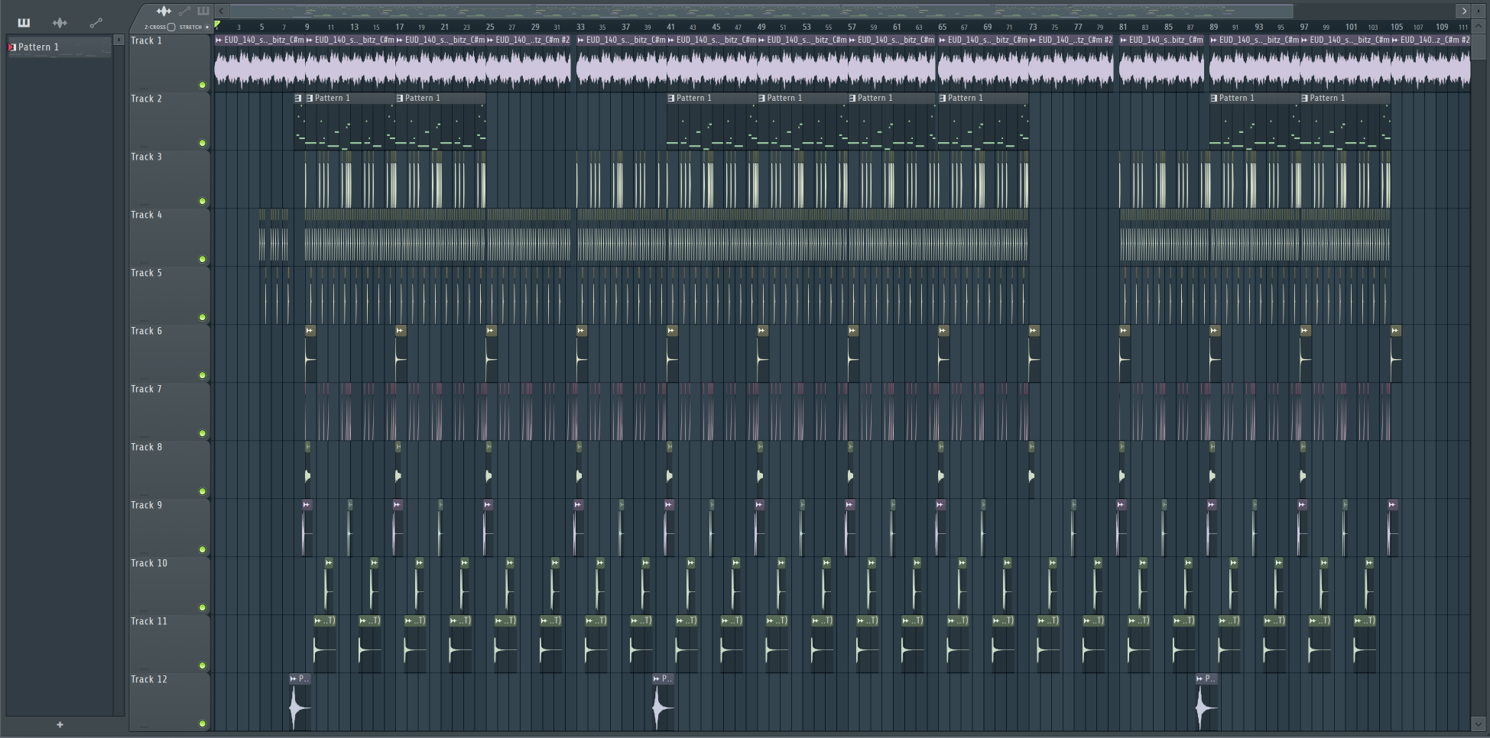Open first Track 6 clip menu icon

point(310,331)
